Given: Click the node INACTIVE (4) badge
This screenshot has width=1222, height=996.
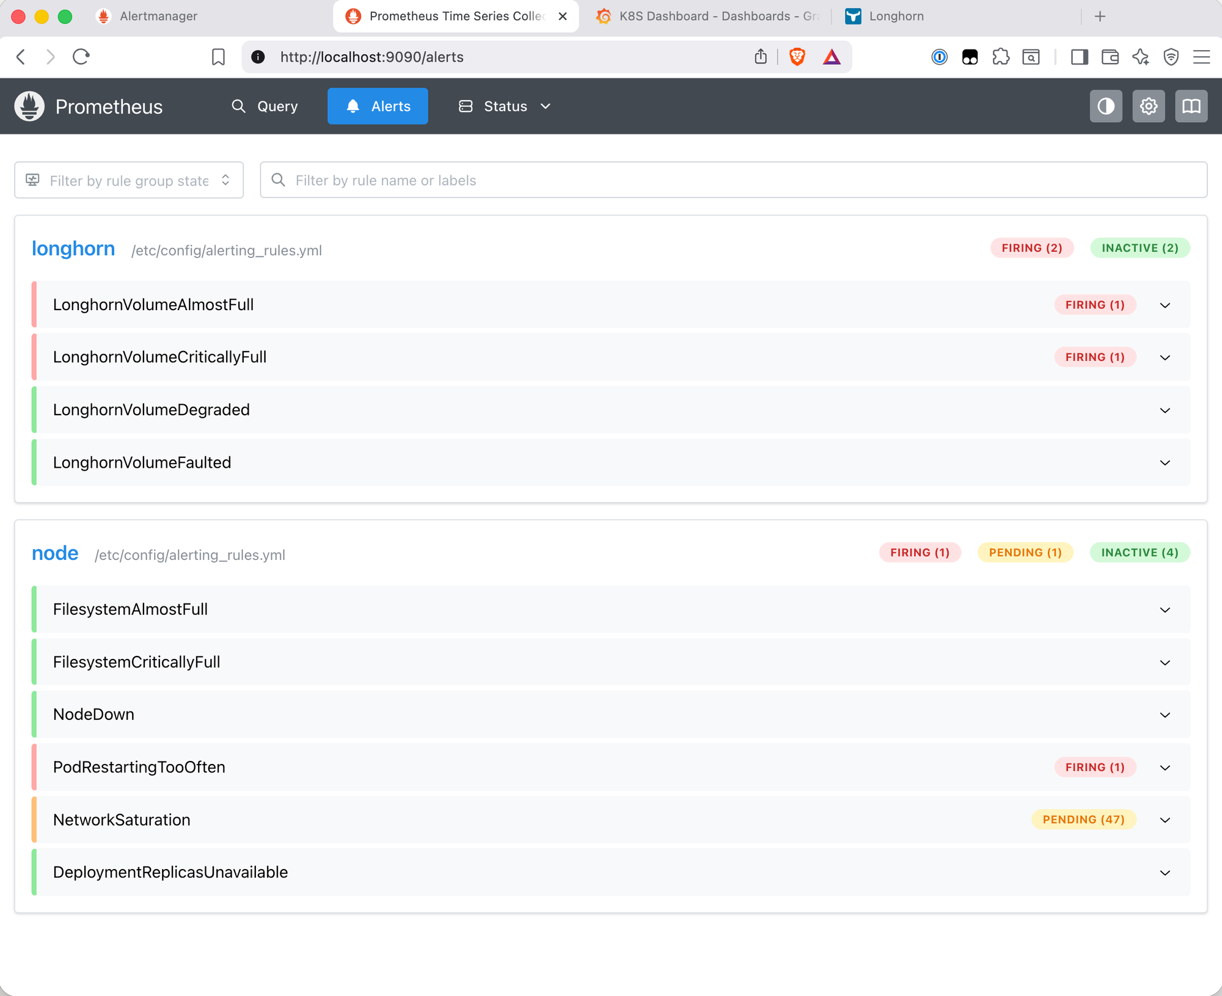Looking at the screenshot, I should 1140,552.
